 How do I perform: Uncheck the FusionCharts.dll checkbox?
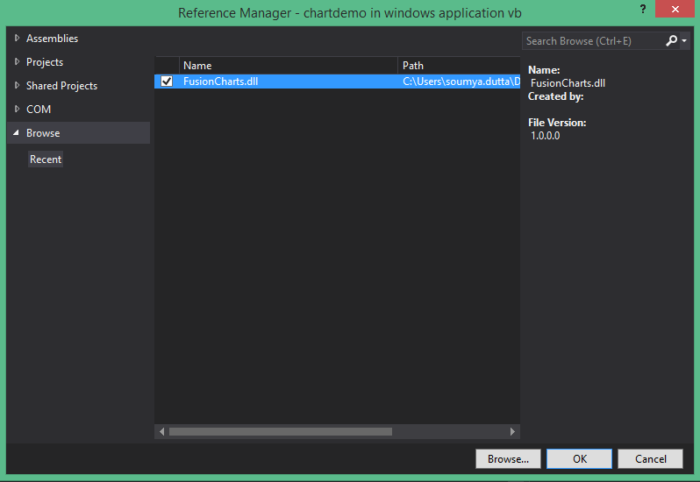(x=167, y=82)
